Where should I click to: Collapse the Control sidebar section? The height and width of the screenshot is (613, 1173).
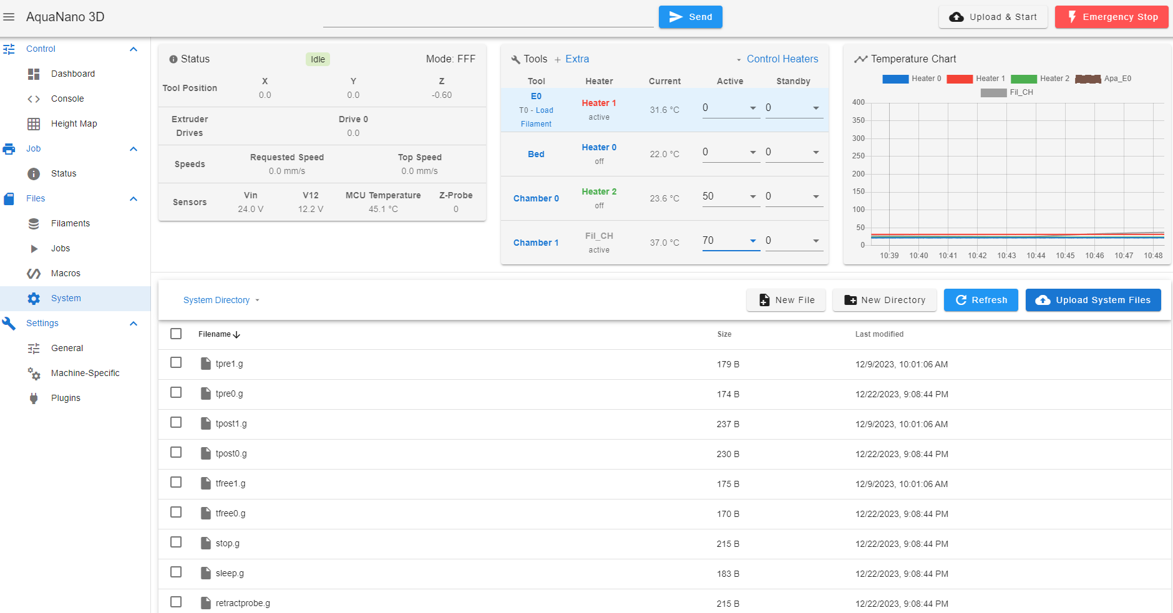134,49
